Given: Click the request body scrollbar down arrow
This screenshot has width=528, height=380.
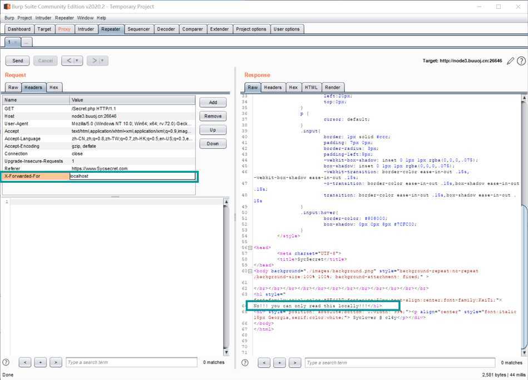Looking at the screenshot, I should pos(226,352).
